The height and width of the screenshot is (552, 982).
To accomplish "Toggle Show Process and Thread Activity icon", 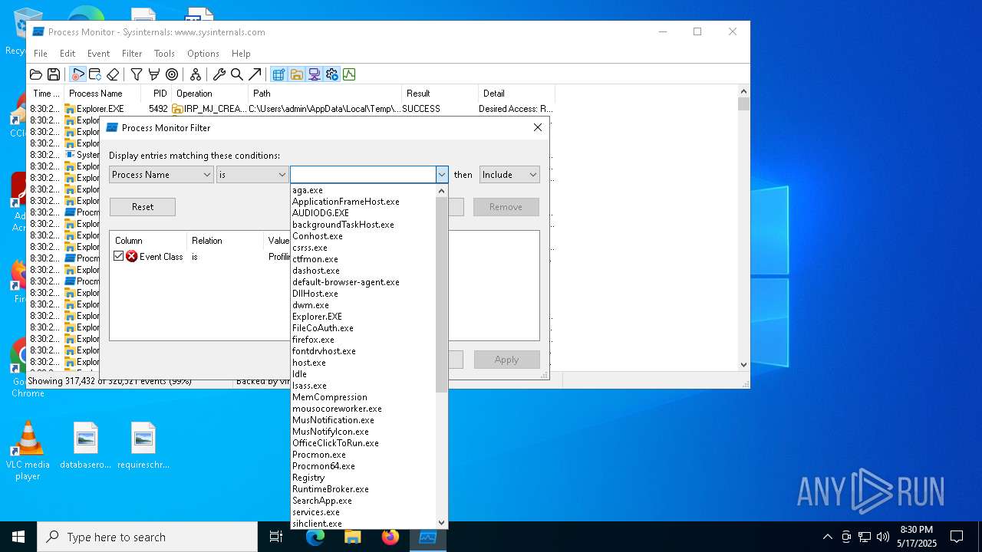I will 331,74.
